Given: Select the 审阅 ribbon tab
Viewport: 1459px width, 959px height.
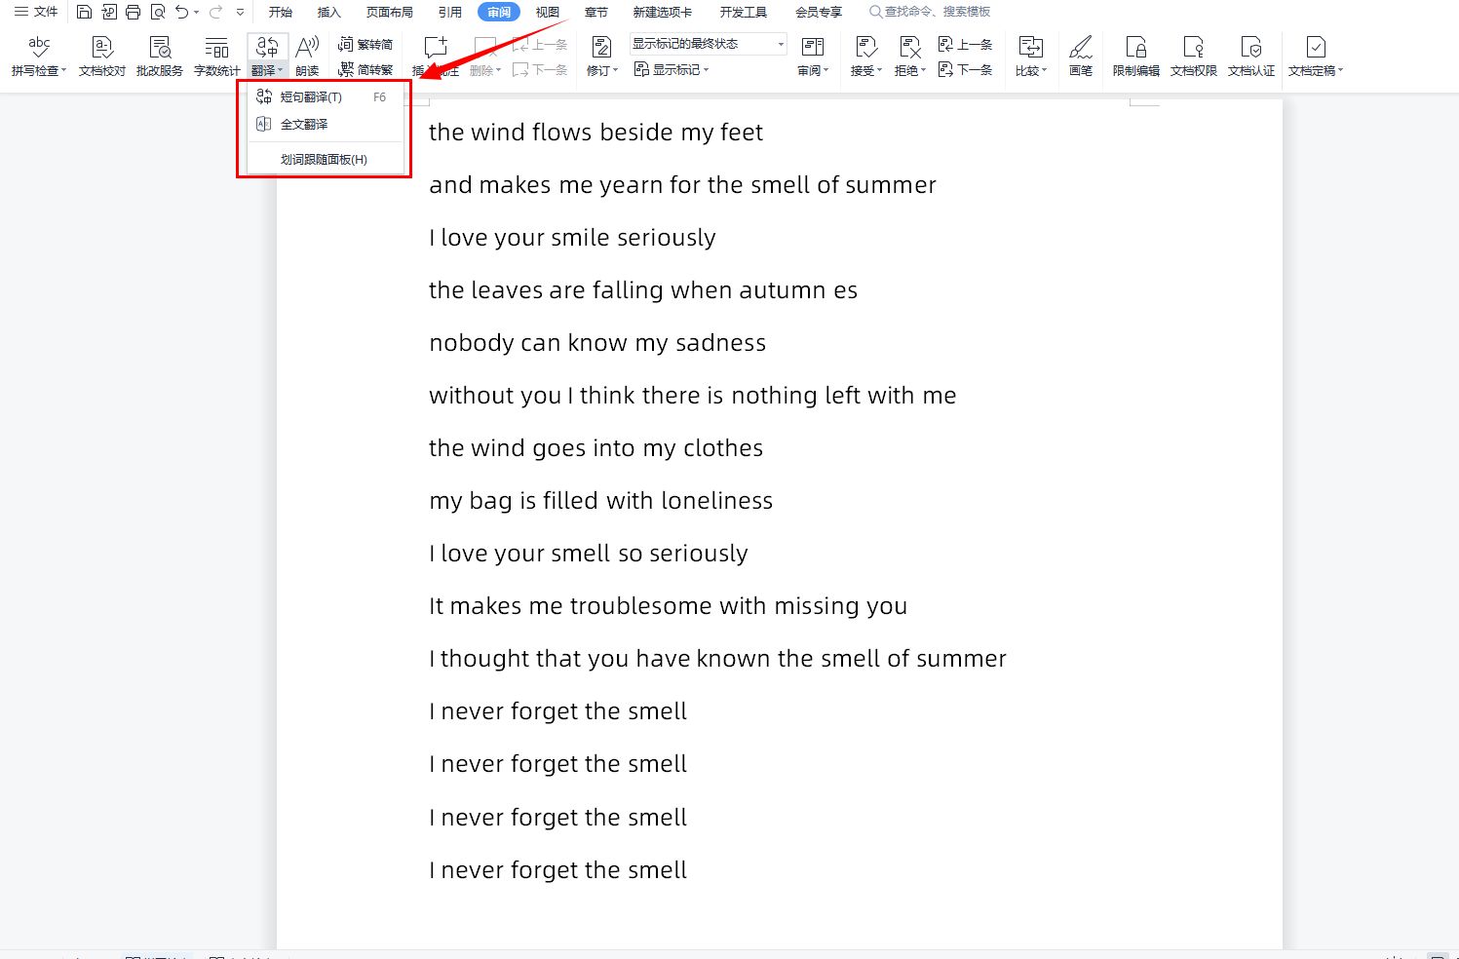Looking at the screenshot, I should 499,12.
